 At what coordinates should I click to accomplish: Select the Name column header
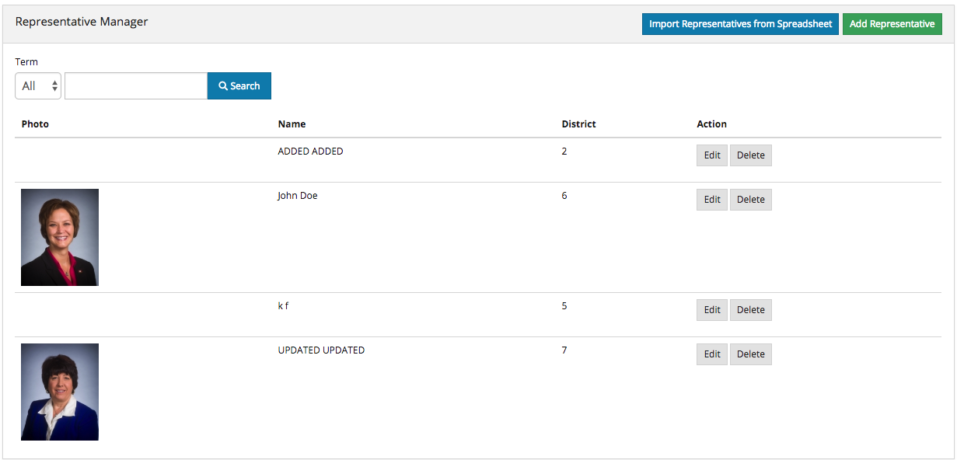click(292, 124)
